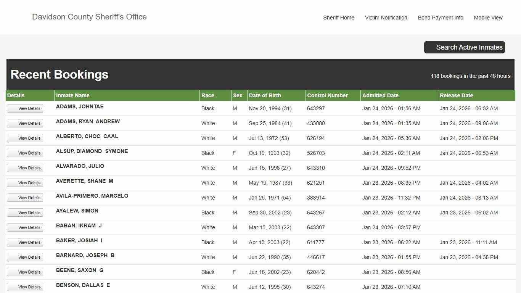The height and width of the screenshot is (293, 521).
Task: Select the Admitted Date column header
Action: 380,95
